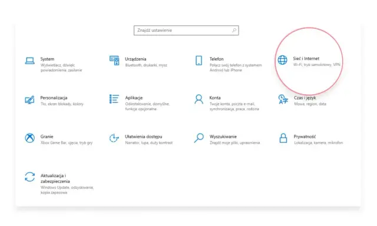The width and height of the screenshot is (377, 226).
Task: Select the Czas i język title
Action: point(305,98)
